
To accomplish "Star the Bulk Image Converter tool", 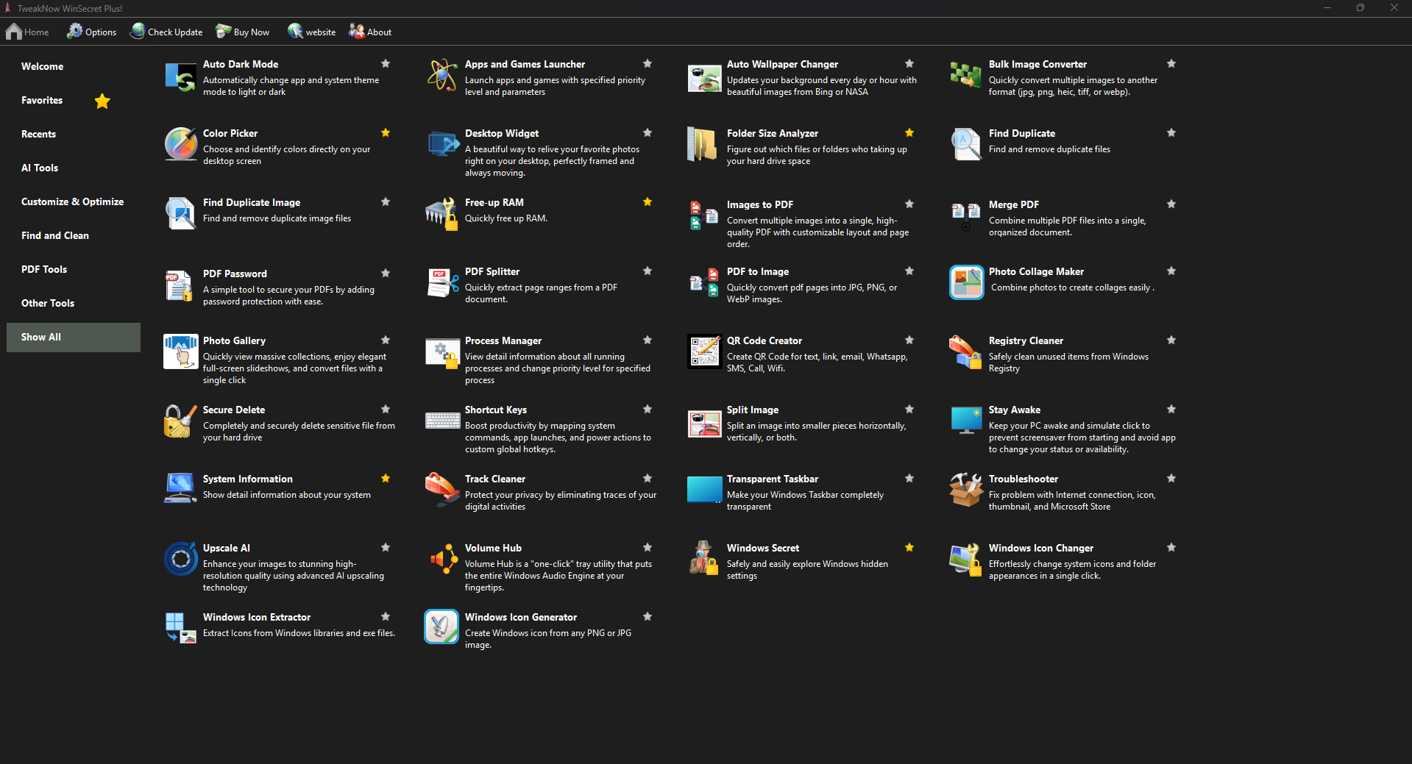I will pyautogui.click(x=1171, y=64).
